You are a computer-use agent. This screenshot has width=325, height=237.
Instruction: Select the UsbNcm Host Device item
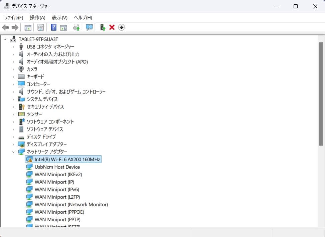tap(57, 167)
